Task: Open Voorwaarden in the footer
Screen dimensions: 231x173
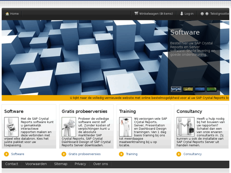Action: coord(36,164)
